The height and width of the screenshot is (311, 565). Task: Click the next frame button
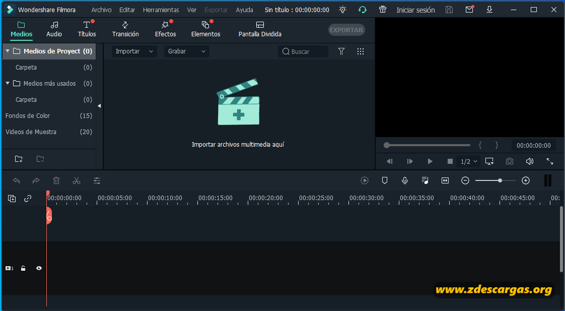[410, 161]
